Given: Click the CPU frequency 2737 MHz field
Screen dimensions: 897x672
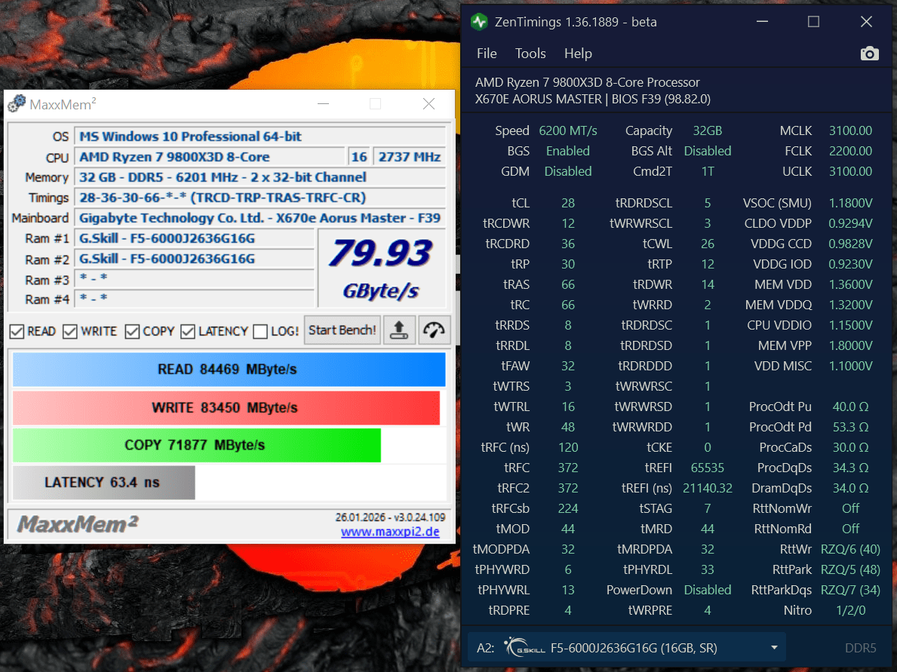Looking at the screenshot, I should (x=409, y=157).
